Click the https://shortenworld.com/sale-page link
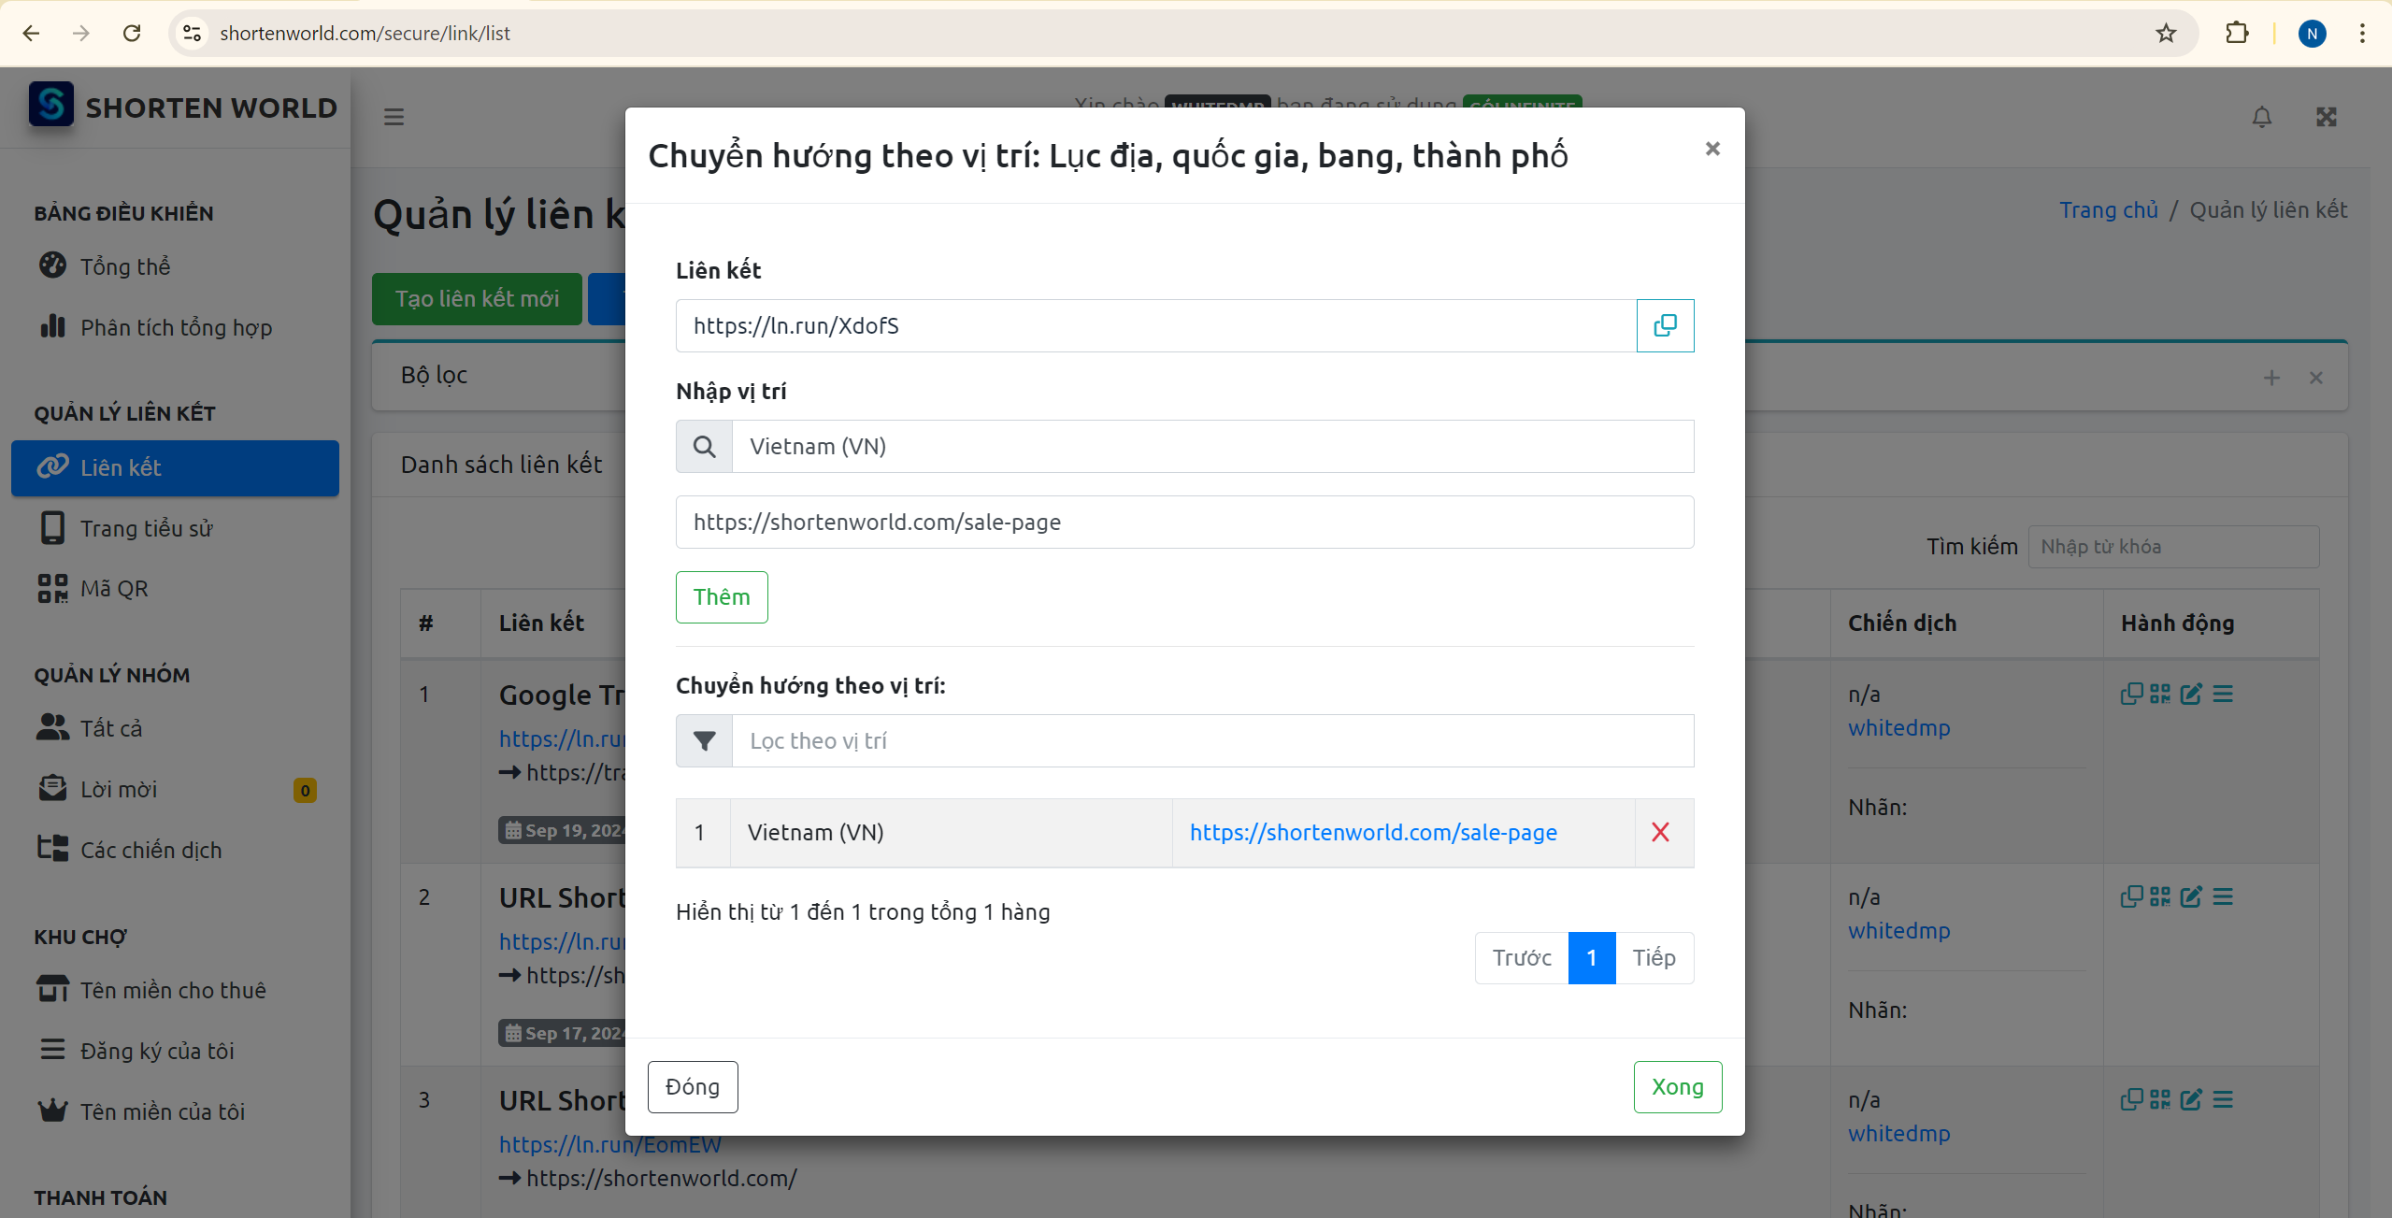Viewport: 2392px width, 1218px height. pos(1371,833)
